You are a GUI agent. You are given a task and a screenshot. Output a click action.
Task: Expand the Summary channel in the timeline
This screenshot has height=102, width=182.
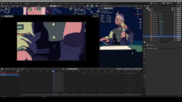coord(1,73)
